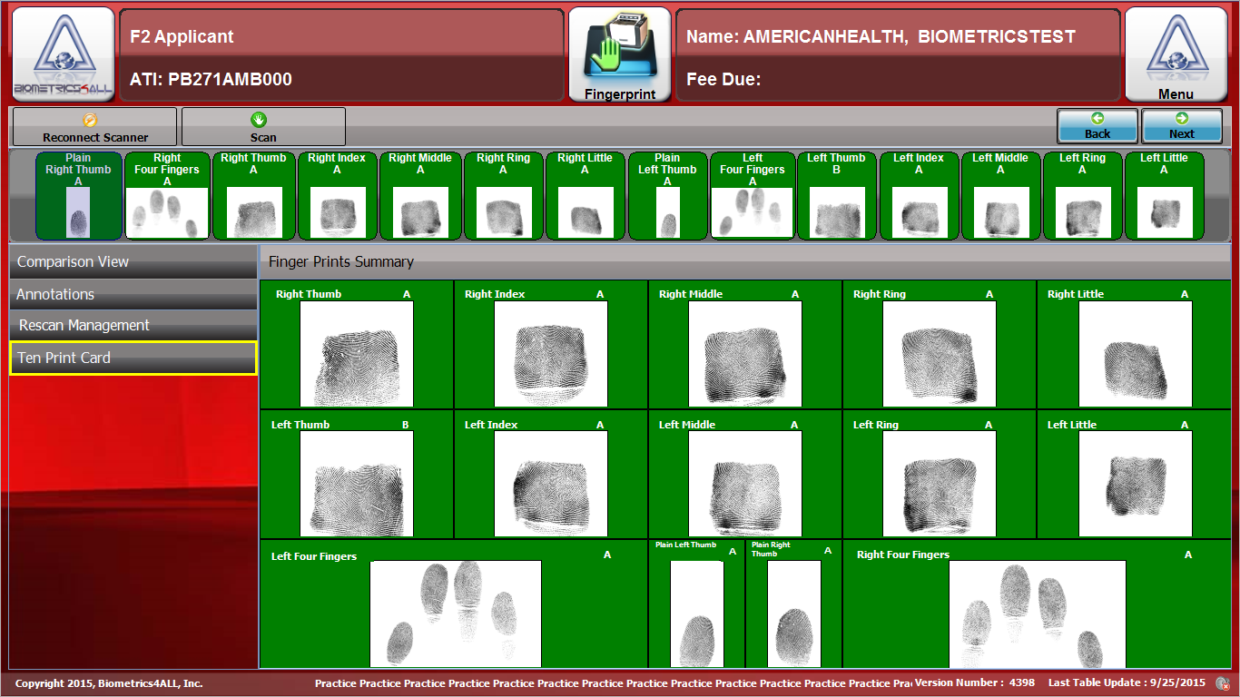1240x697 pixels.
Task: Click the Left Four Fingers summary print
Action: pyautogui.click(x=456, y=614)
